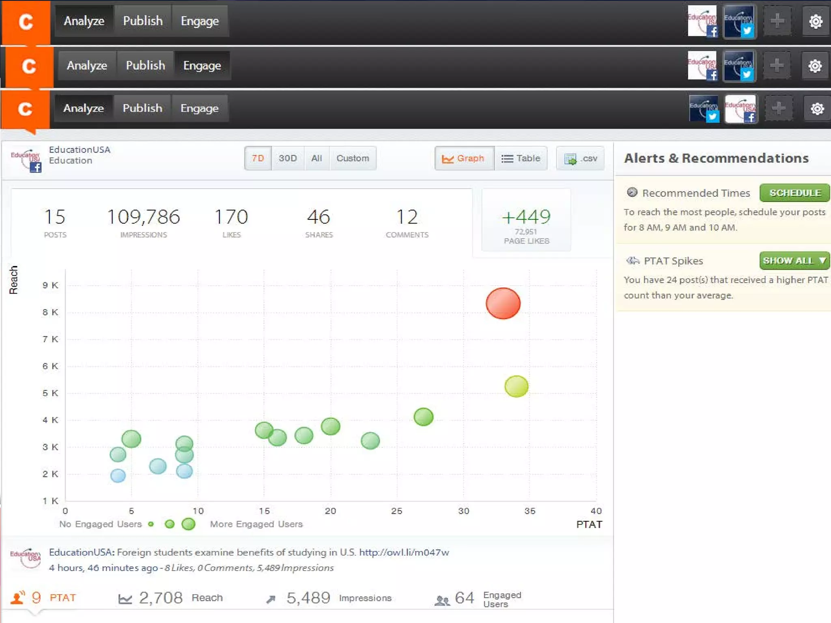Select the Twitter EducationUSA account in top bar
This screenshot has height=623, width=831.
tap(739, 21)
